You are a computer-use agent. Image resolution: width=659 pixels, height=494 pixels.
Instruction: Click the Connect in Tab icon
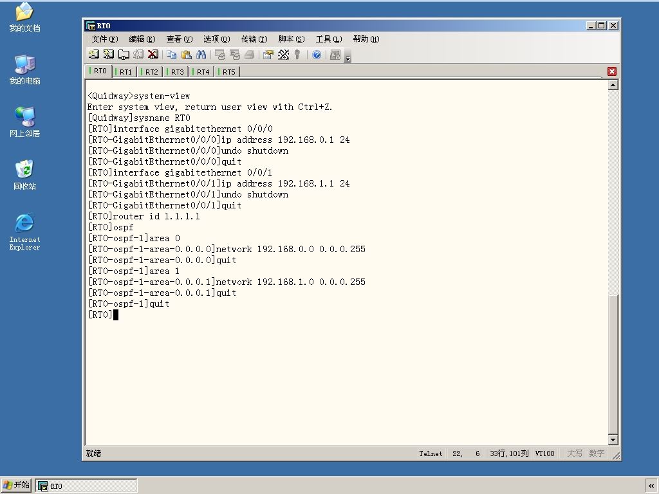pos(124,55)
